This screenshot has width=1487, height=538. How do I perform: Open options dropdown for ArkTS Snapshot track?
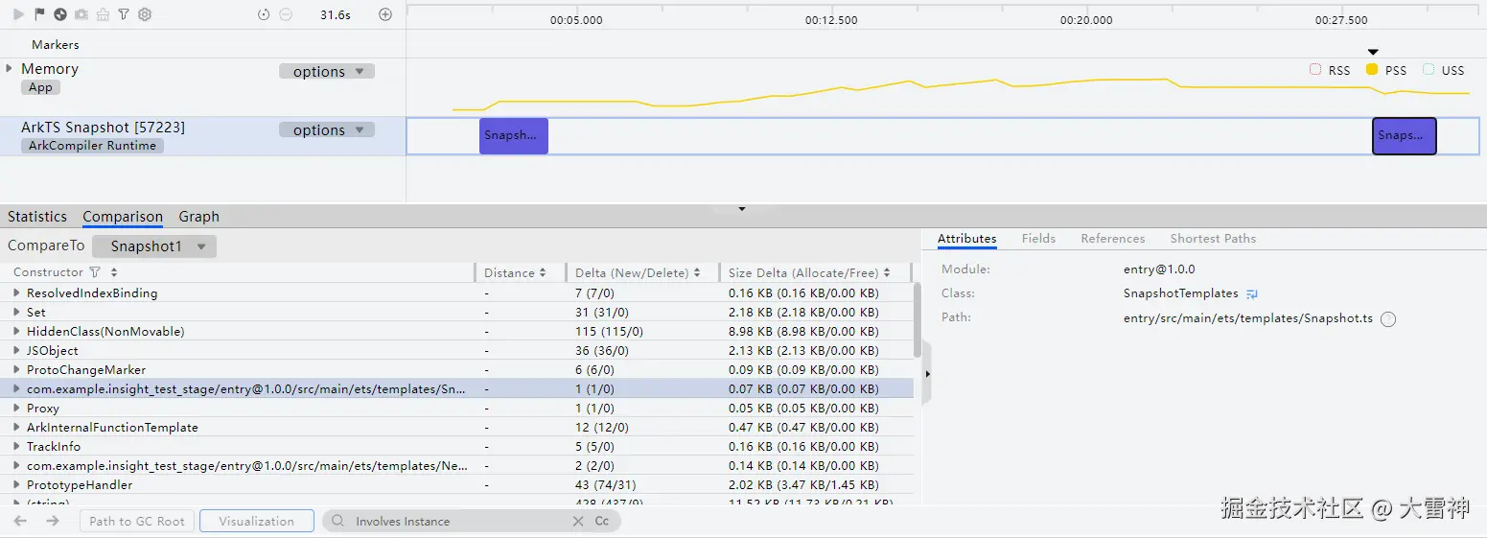pyautogui.click(x=327, y=130)
